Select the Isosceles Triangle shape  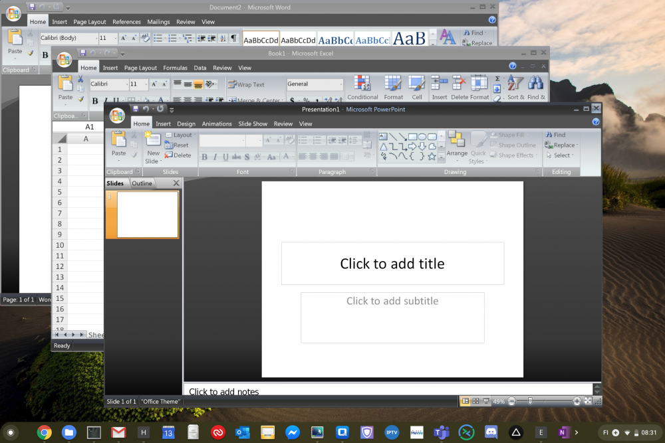384,147
